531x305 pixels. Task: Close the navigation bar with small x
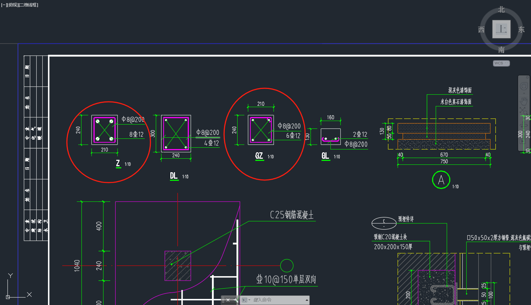pos(527,77)
